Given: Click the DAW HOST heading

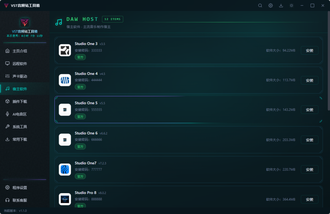Looking at the screenshot, I should (x=82, y=19).
